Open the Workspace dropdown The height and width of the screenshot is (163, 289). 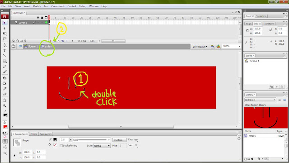click(200, 47)
